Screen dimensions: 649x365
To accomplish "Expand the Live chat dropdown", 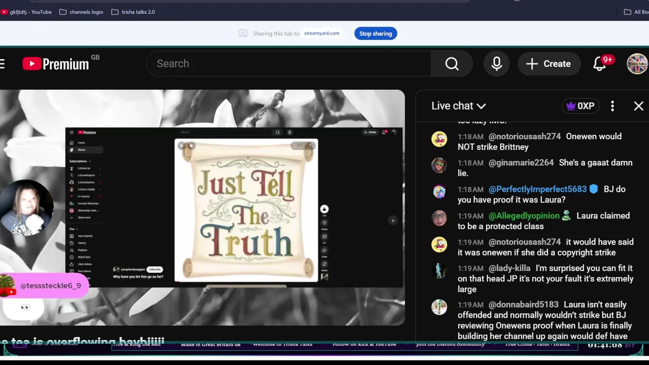I will [x=458, y=105].
